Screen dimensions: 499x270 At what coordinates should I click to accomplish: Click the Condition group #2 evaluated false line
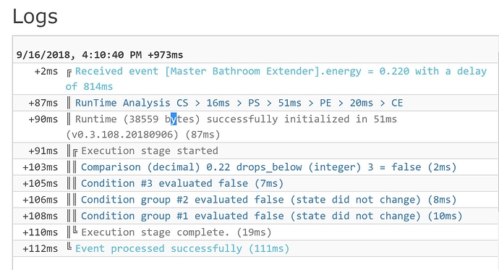[x=268, y=200]
